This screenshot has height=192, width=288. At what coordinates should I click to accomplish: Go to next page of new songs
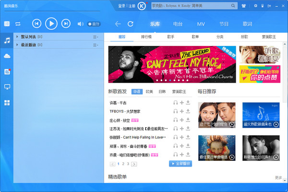(134, 164)
